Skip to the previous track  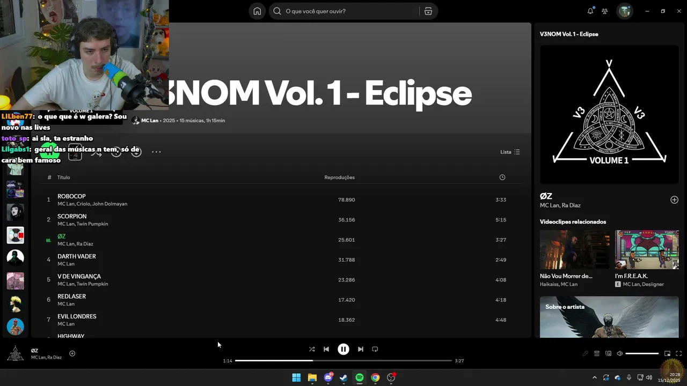click(326, 349)
